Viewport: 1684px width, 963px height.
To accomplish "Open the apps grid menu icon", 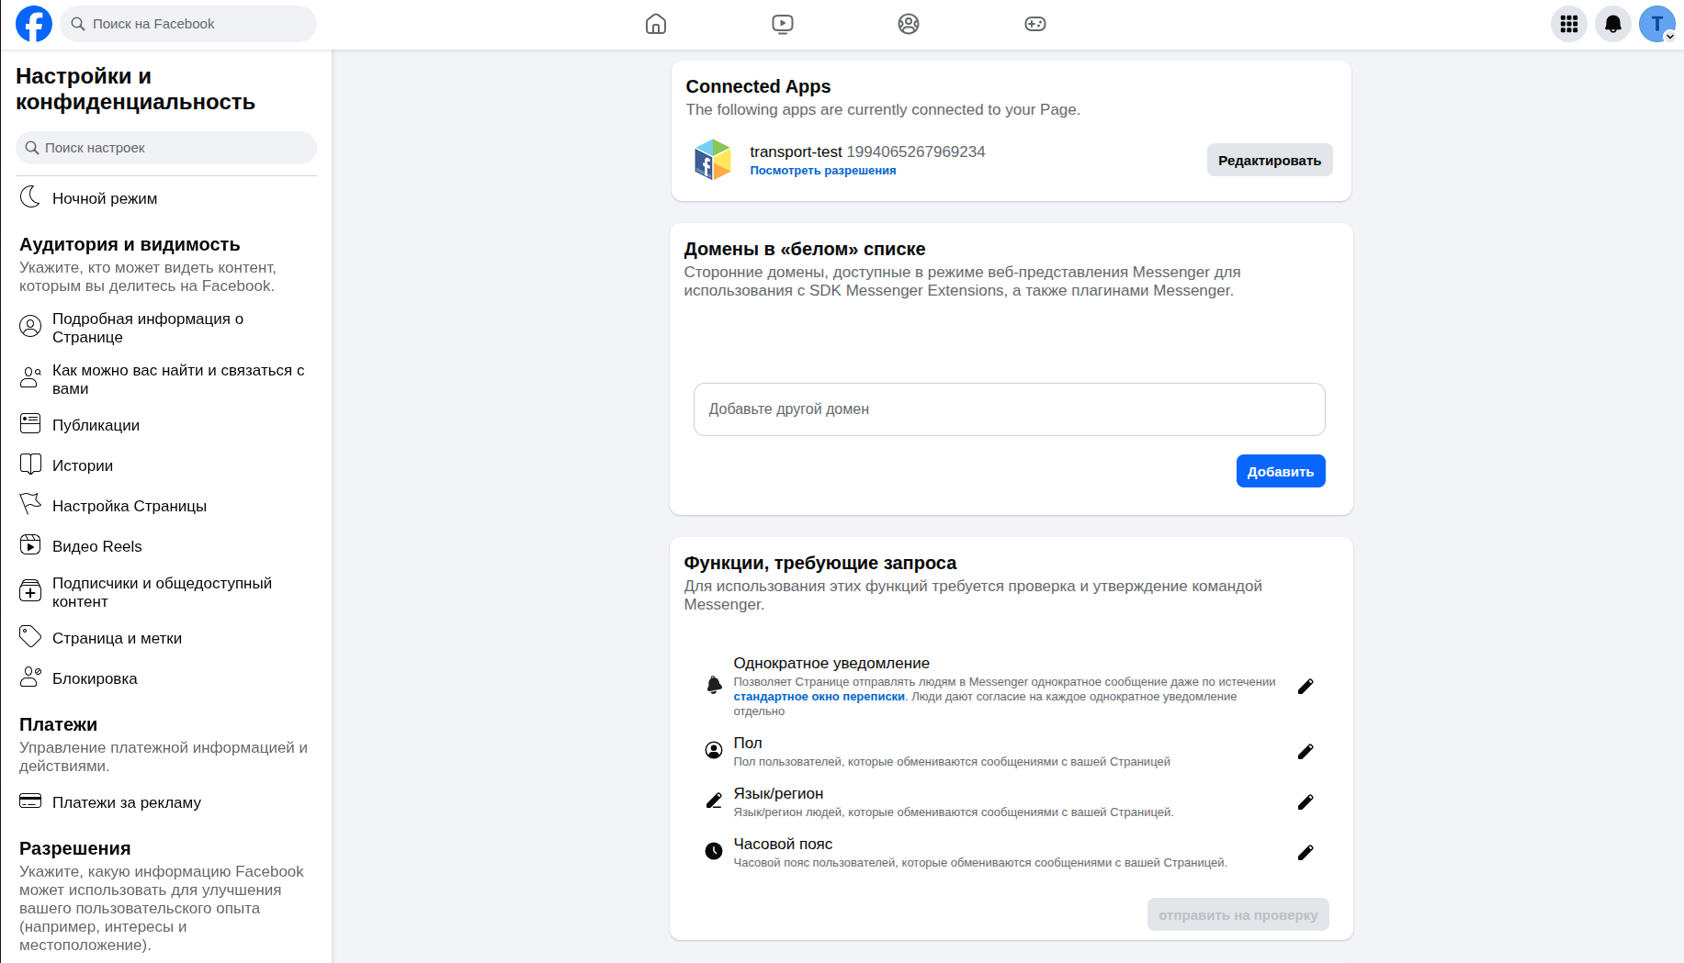I will click(x=1569, y=24).
